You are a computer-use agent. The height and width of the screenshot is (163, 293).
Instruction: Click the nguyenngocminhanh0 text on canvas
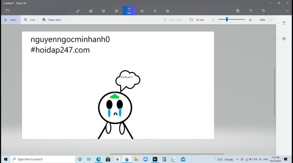pyautogui.click(x=70, y=40)
